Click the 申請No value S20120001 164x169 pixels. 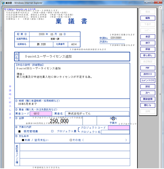tap(116, 38)
